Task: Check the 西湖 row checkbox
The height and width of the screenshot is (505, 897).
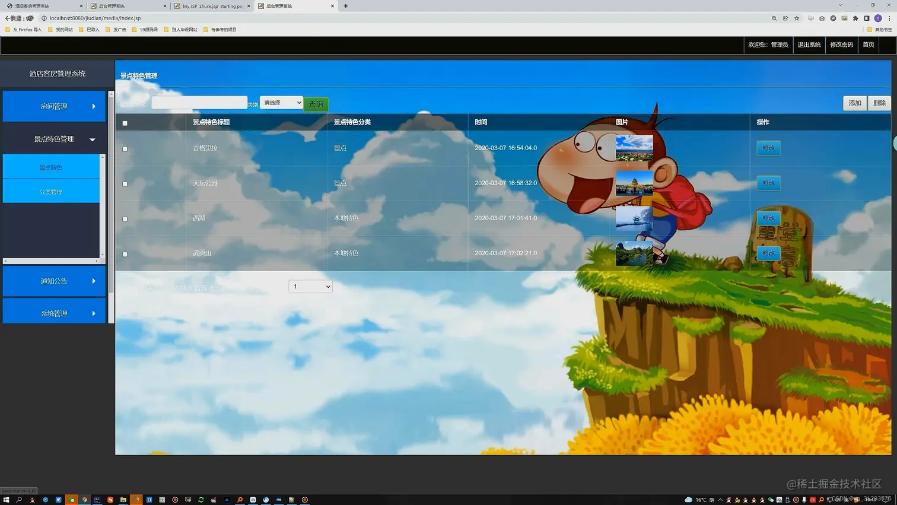Action: [125, 219]
